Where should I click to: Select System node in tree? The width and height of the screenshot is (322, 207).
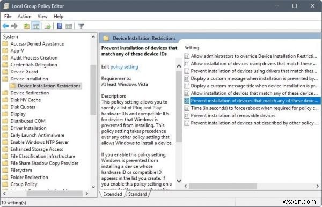click(x=11, y=36)
